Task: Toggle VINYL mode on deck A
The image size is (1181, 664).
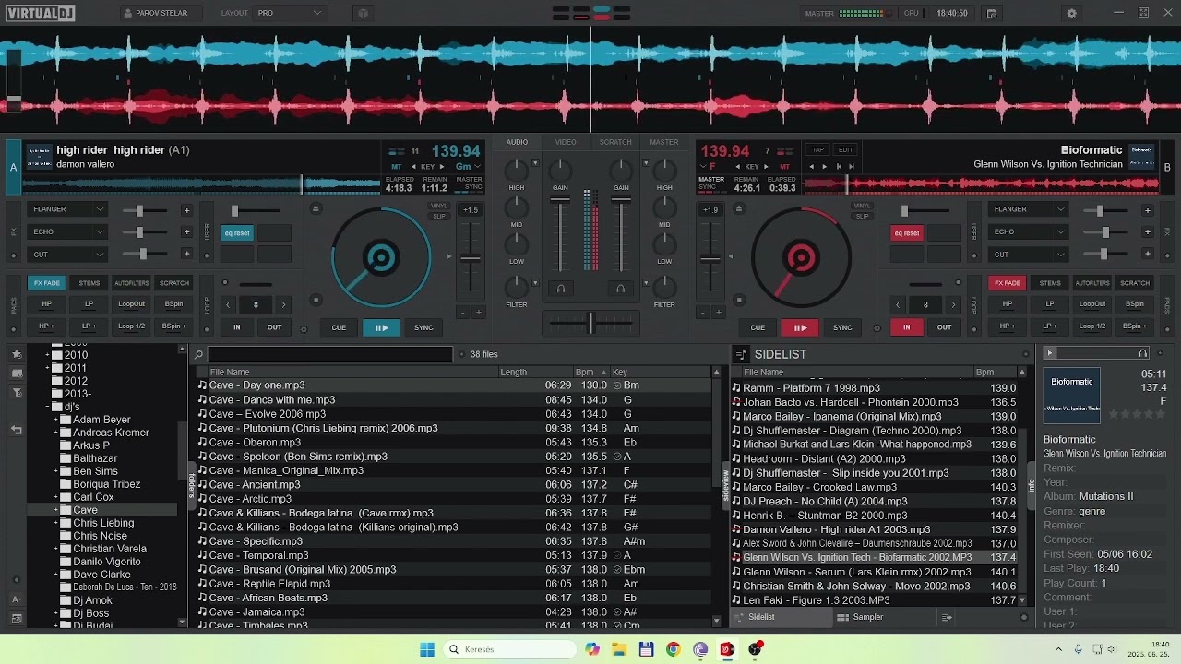Action: tap(439, 206)
